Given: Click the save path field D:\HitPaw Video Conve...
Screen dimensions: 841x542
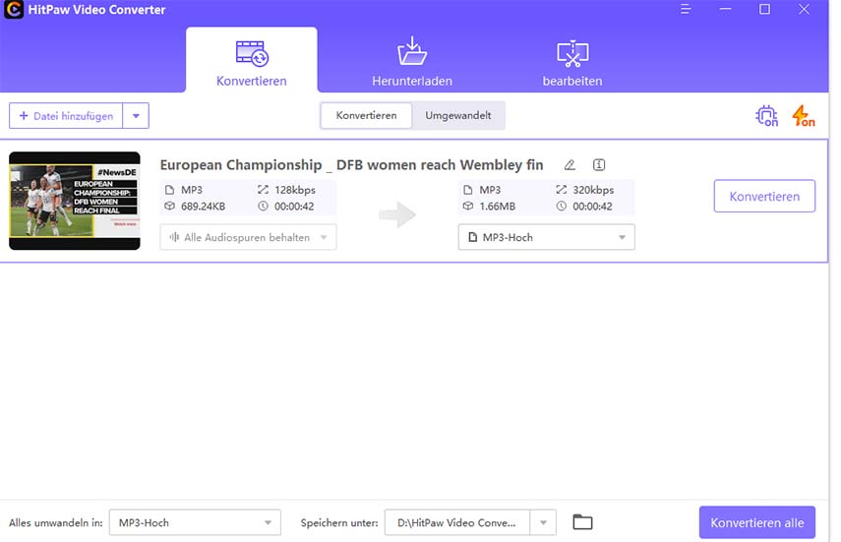Looking at the screenshot, I should (x=457, y=522).
